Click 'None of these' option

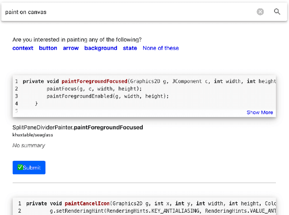[161, 48]
